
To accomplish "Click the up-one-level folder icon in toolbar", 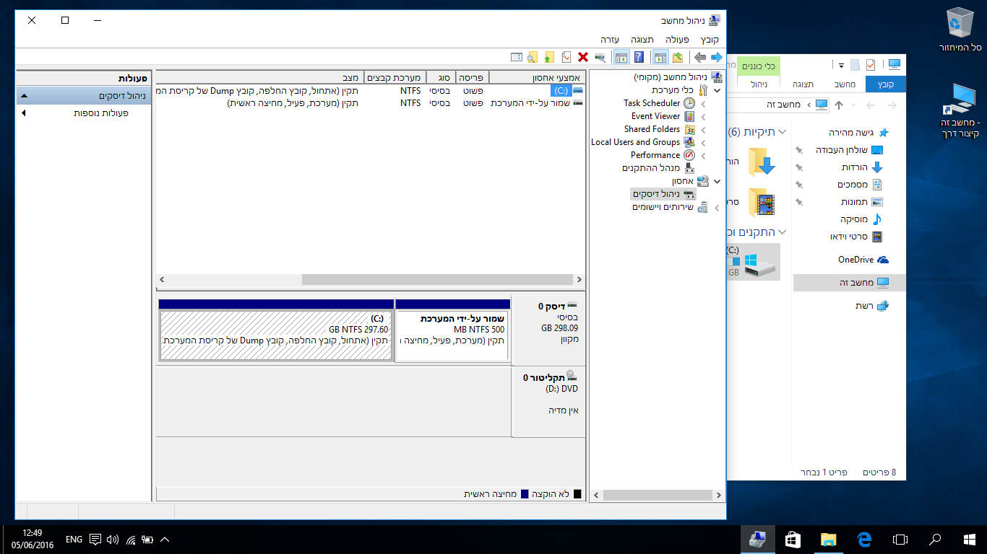I will tap(677, 57).
